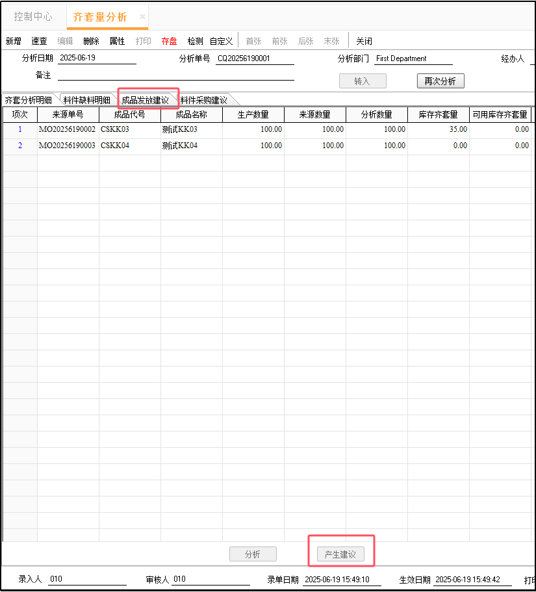This screenshot has height=592, width=536.
Task: Click the 产生建议 button
Action: (x=340, y=554)
